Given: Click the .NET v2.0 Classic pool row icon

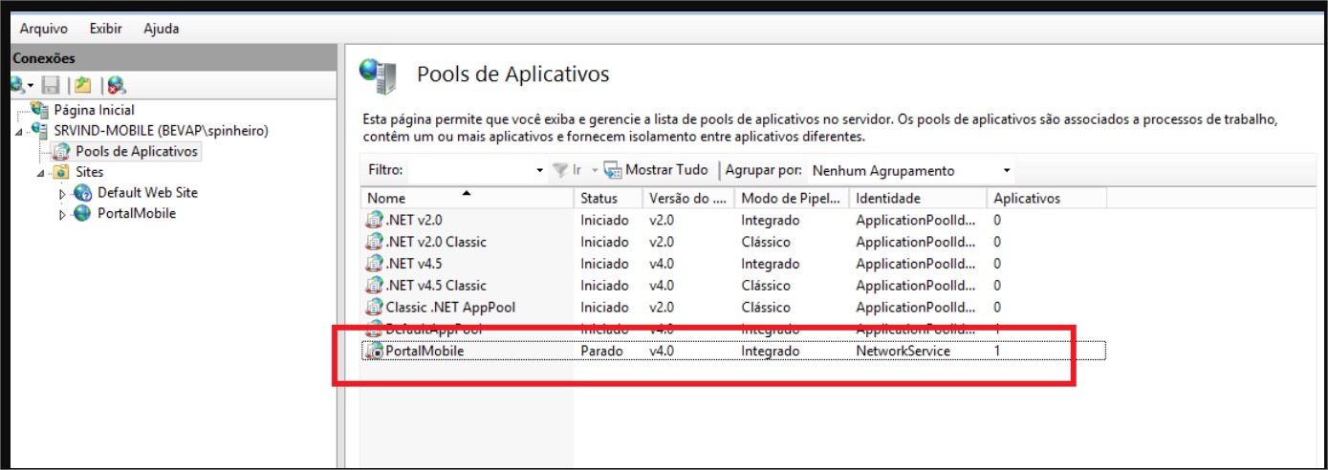Looking at the screenshot, I should 374,242.
